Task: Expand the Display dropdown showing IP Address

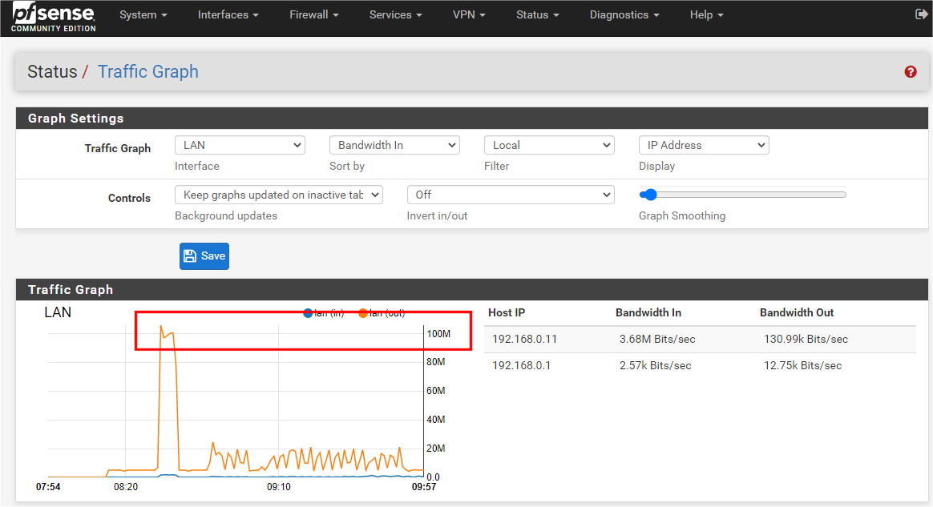Action: tap(704, 145)
